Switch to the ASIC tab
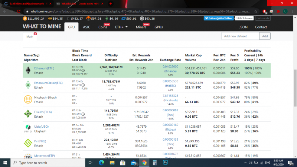Screen dimensions: 297x167 coord(87,27)
